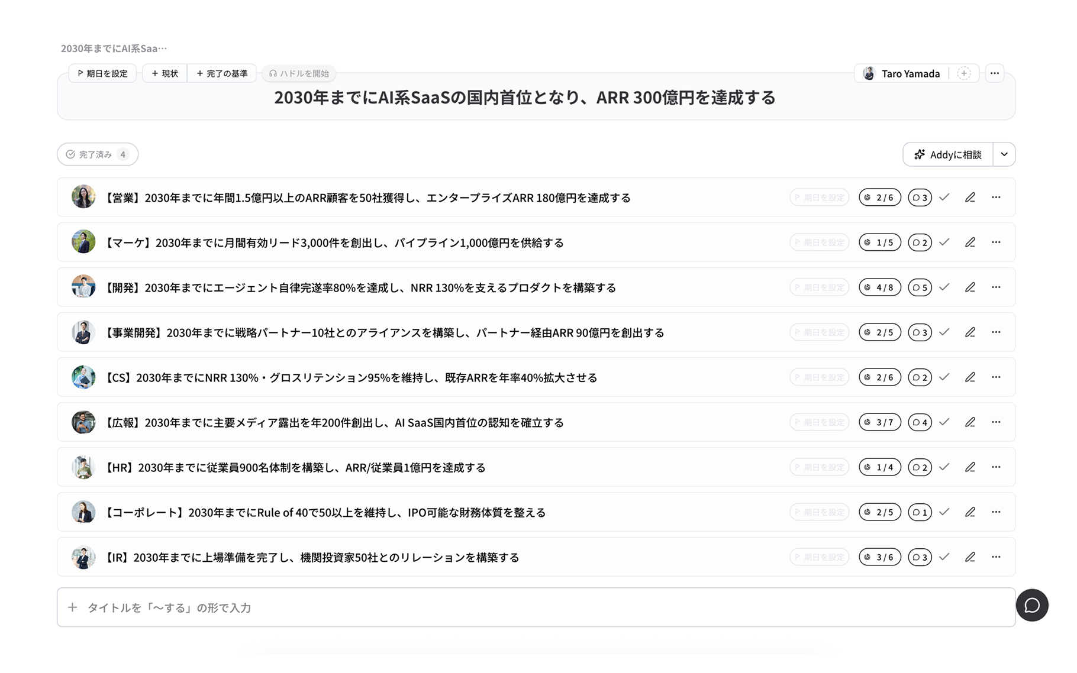The width and height of the screenshot is (1077, 673).
Task: Click the avatar on the 【CS】 row
Action: point(83,377)
